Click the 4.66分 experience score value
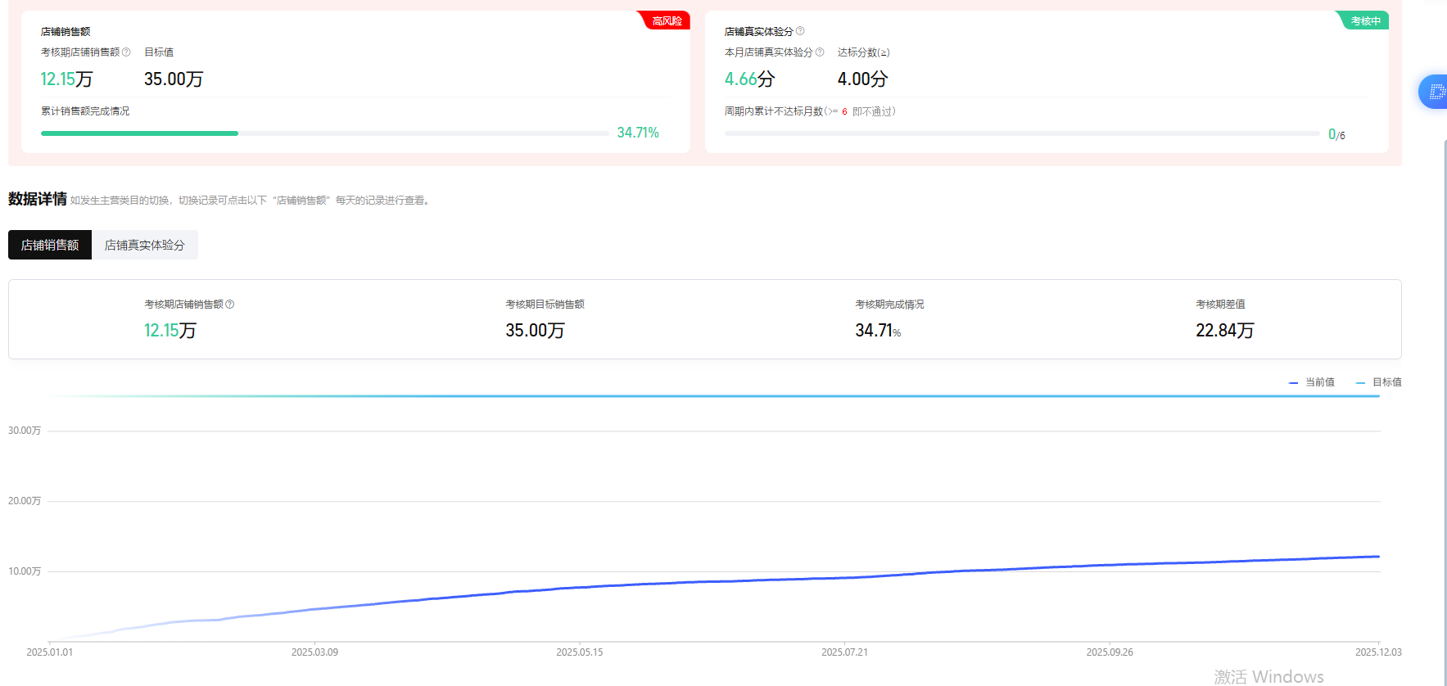 coord(748,79)
